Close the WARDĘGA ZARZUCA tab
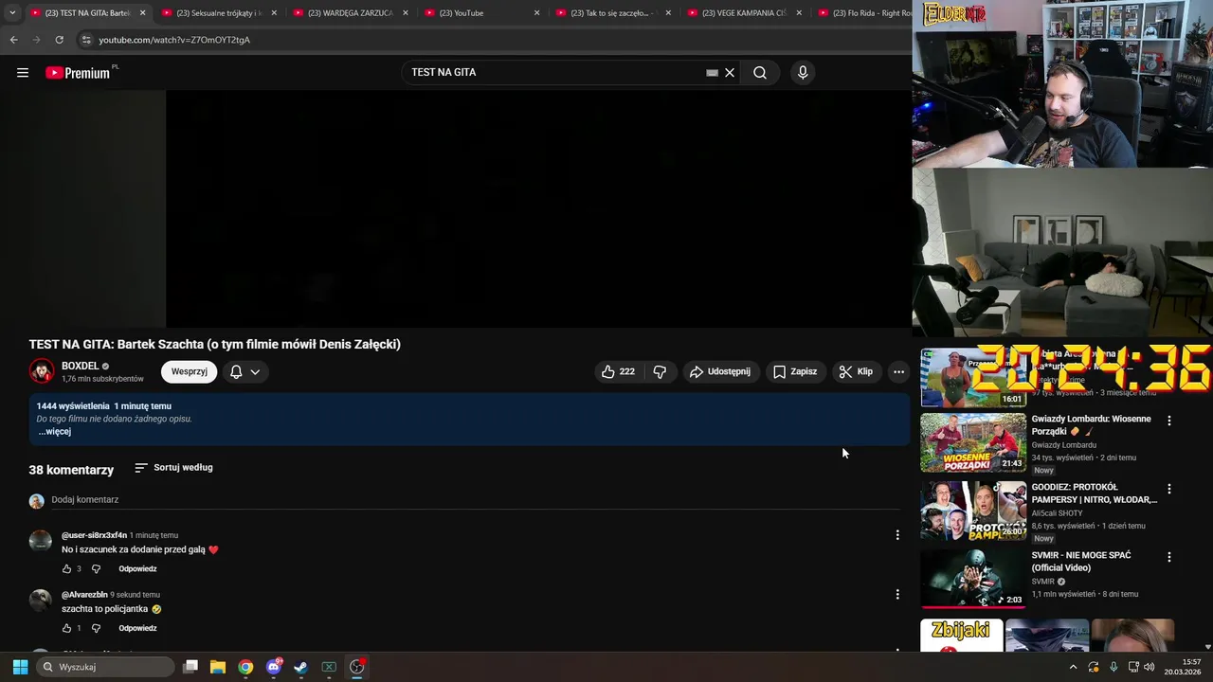The image size is (1213, 682). pyautogui.click(x=406, y=13)
